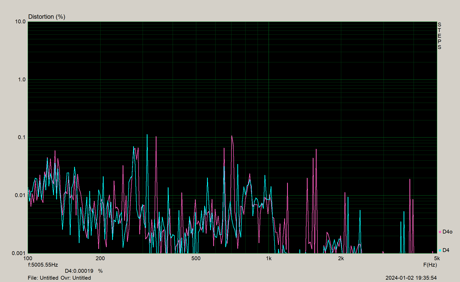Screen dimensions: 460x282
Task: Click the 200 frequency axis label
Action: coord(100,258)
